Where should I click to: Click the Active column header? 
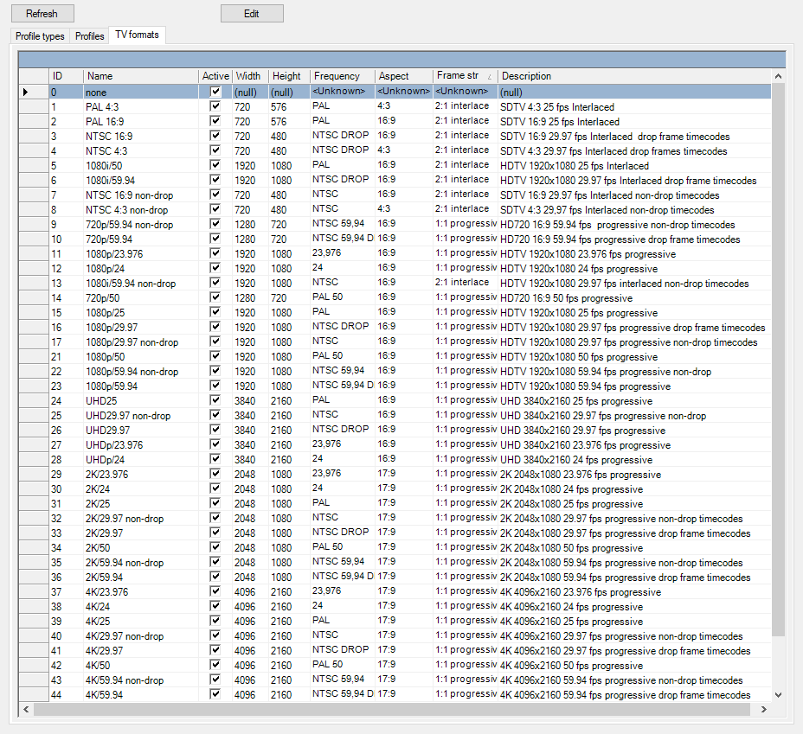point(215,76)
